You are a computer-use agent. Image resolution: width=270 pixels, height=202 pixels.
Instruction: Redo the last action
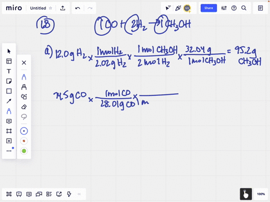point(90,8)
